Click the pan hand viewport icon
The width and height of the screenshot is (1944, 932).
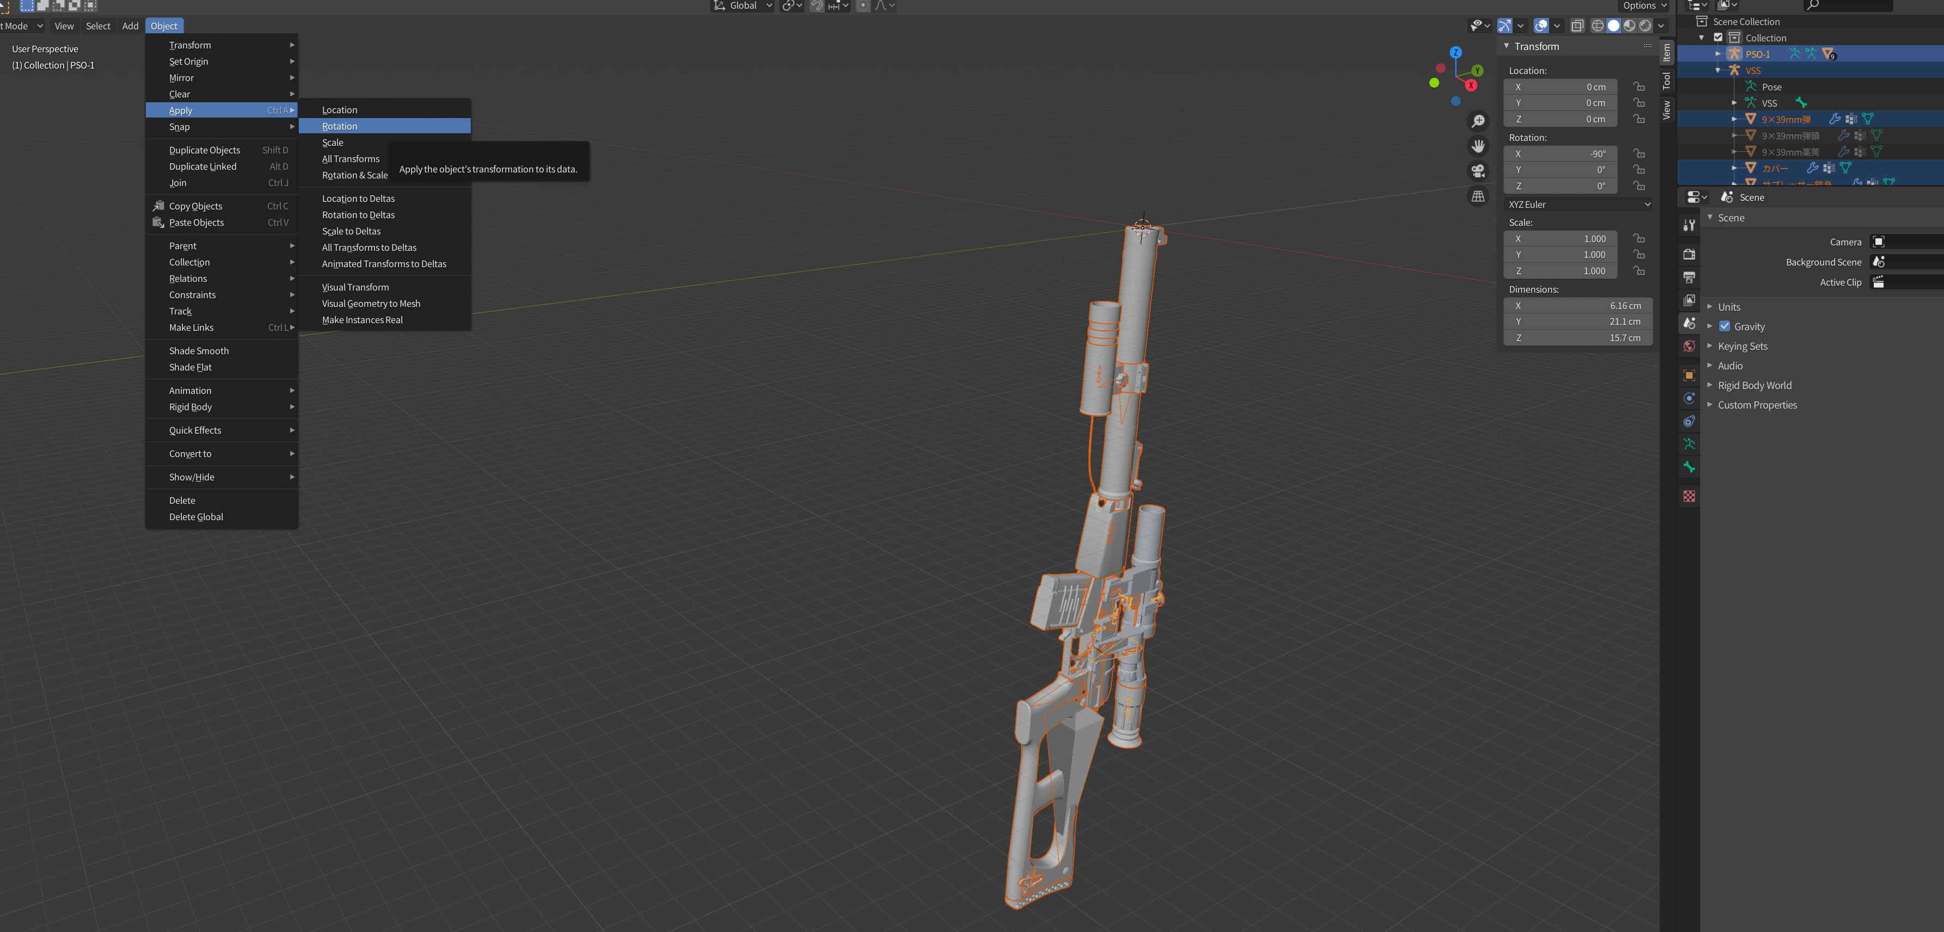tap(1478, 146)
